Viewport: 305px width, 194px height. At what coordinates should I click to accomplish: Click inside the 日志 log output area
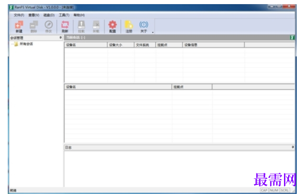179,169
